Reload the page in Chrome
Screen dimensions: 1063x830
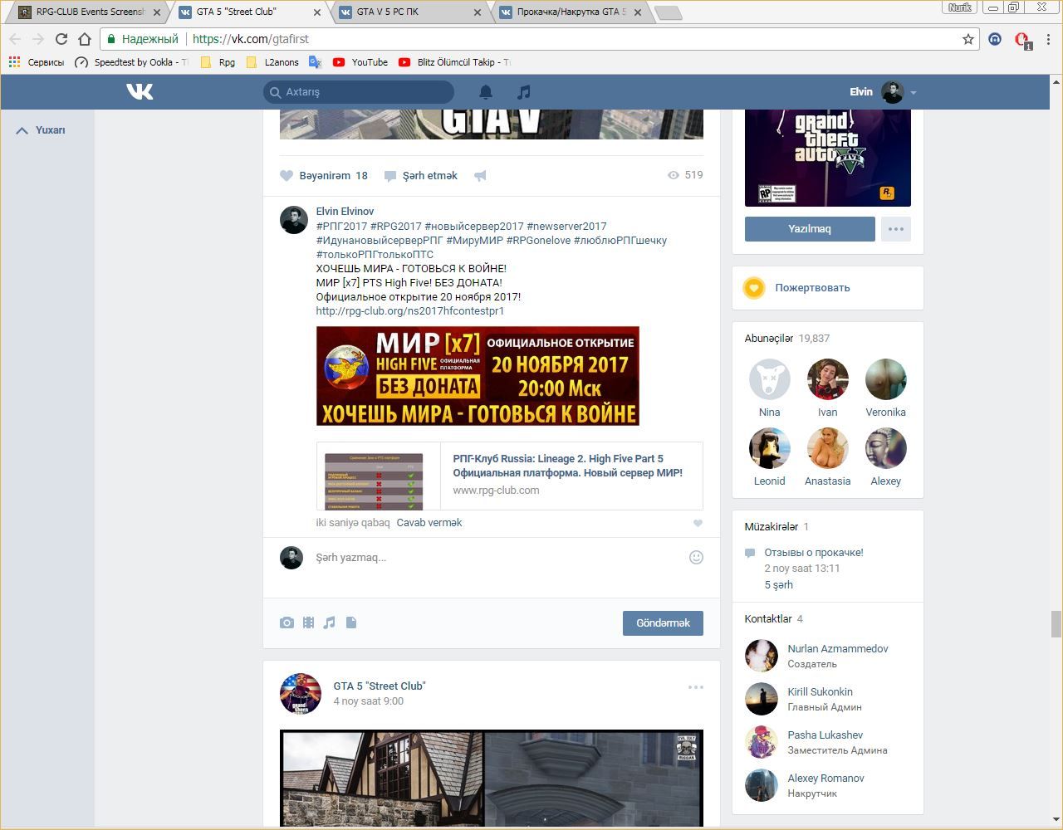coord(61,39)
